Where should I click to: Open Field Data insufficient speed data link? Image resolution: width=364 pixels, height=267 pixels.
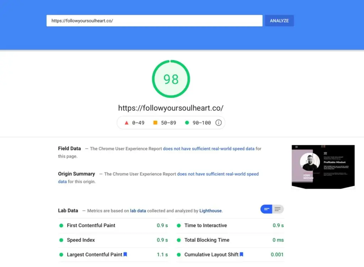pyautogui.click(x=209, y=148)
